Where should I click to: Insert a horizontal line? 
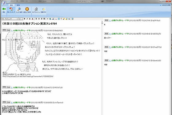[48, 19]
